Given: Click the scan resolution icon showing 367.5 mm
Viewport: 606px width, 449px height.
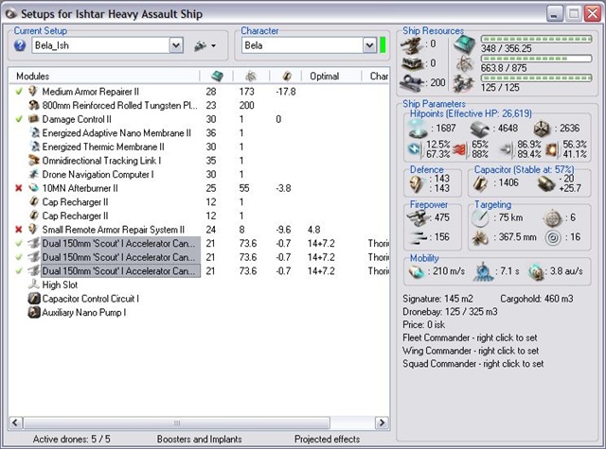Looking at the screenshot, I should click(480, 238).
